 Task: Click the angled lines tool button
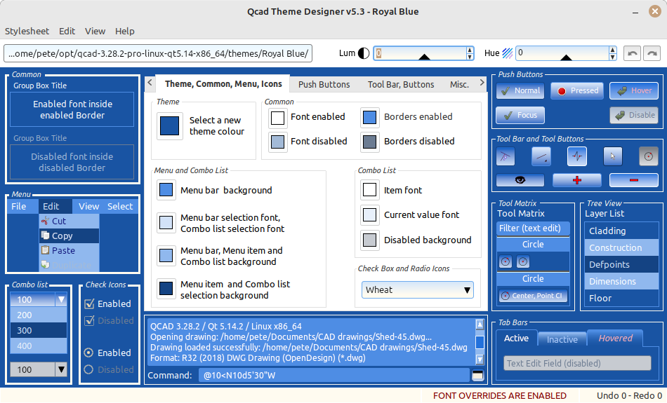point(506,156)
